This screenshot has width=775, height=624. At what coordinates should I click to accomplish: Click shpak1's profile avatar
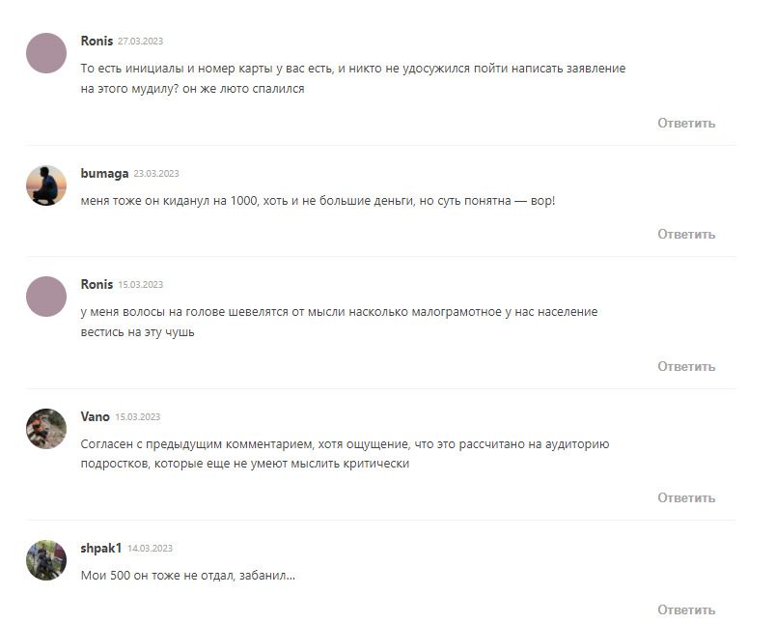click(x=46, y=560)
